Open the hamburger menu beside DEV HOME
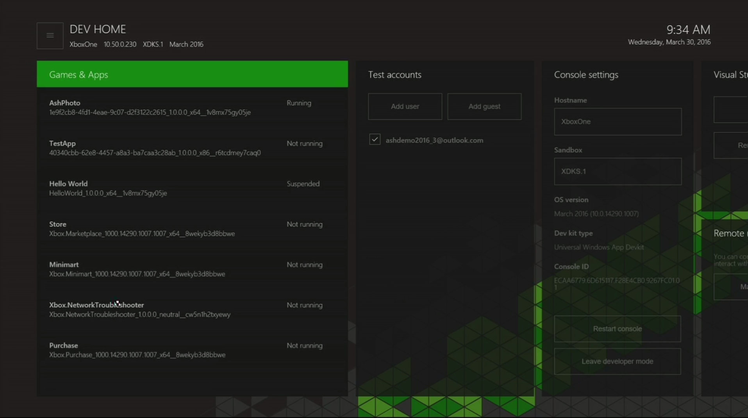 [50, 36]
